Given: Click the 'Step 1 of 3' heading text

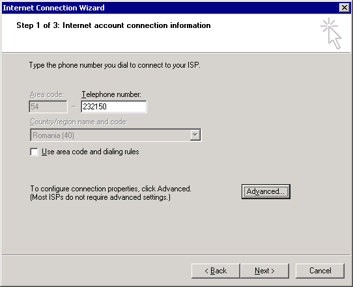Looking at the screenshot, I should 114,25.
